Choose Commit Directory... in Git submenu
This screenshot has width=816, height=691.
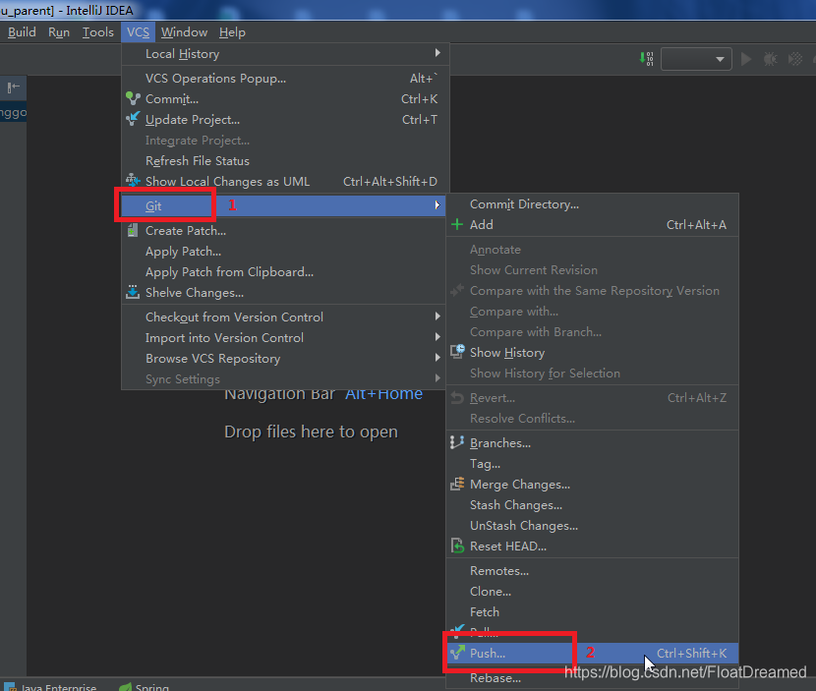coord(592,204)
